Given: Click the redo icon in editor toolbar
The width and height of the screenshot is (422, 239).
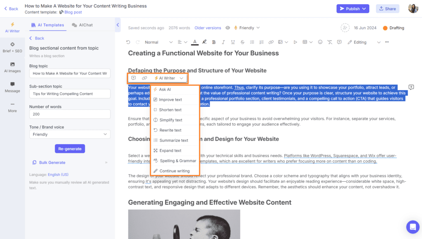Looking at the screenshot, I should [x=138, y=42].
